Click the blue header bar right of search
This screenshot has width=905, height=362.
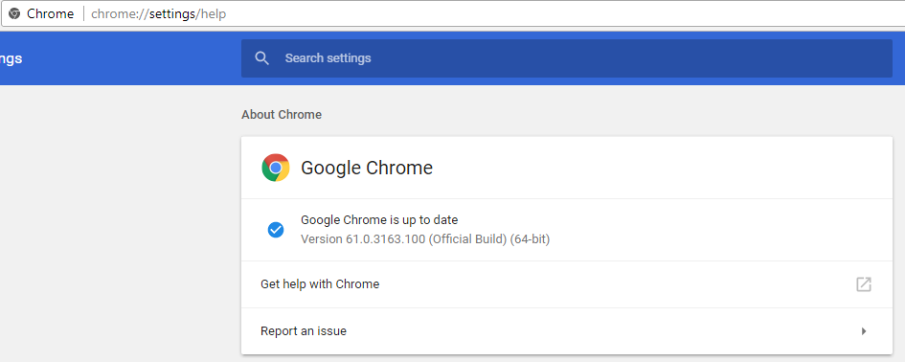(x=898, y=58)
